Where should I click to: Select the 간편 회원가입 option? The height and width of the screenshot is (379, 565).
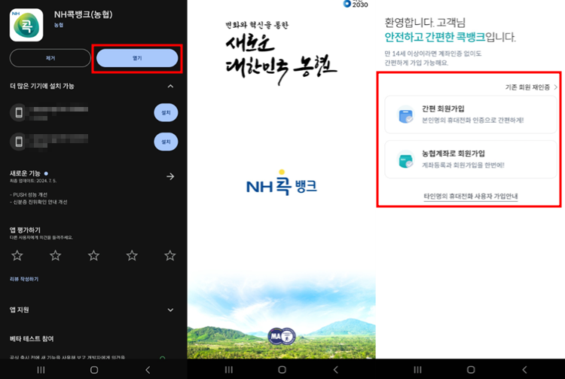(x=471, y=115)
